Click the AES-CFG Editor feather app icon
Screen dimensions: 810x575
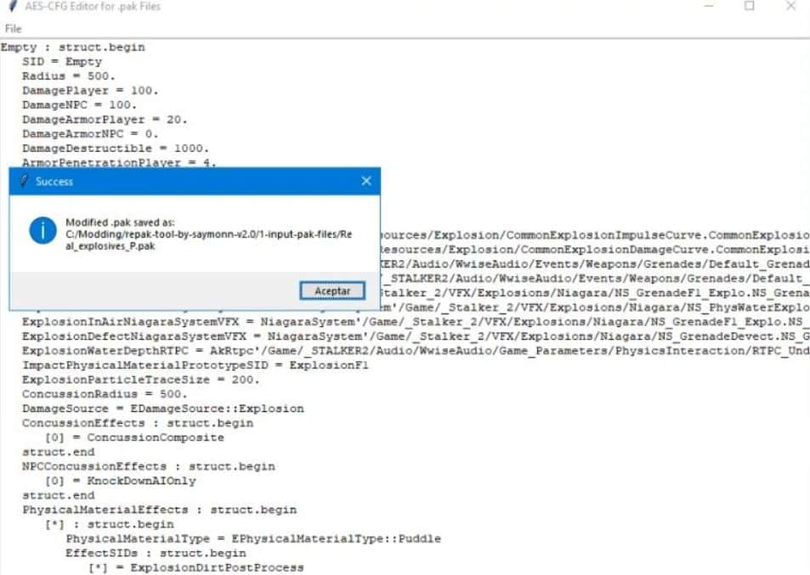tap(9, 7)
